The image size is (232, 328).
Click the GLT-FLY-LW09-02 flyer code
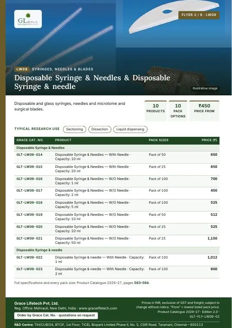(x=204, y=317)
